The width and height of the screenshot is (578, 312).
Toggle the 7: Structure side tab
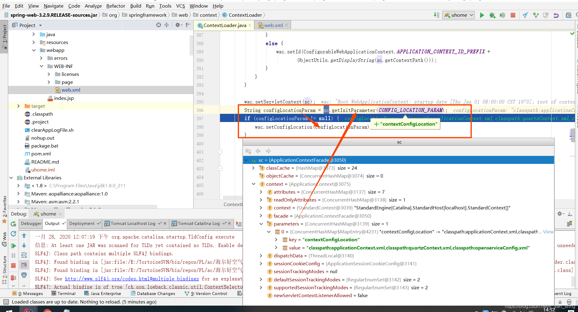[4, 270]
